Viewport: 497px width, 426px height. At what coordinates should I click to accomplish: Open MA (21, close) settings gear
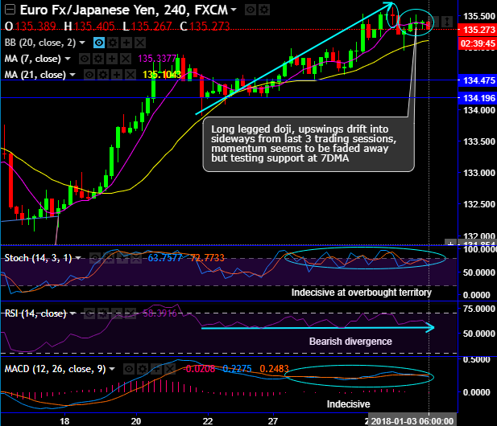103,75
